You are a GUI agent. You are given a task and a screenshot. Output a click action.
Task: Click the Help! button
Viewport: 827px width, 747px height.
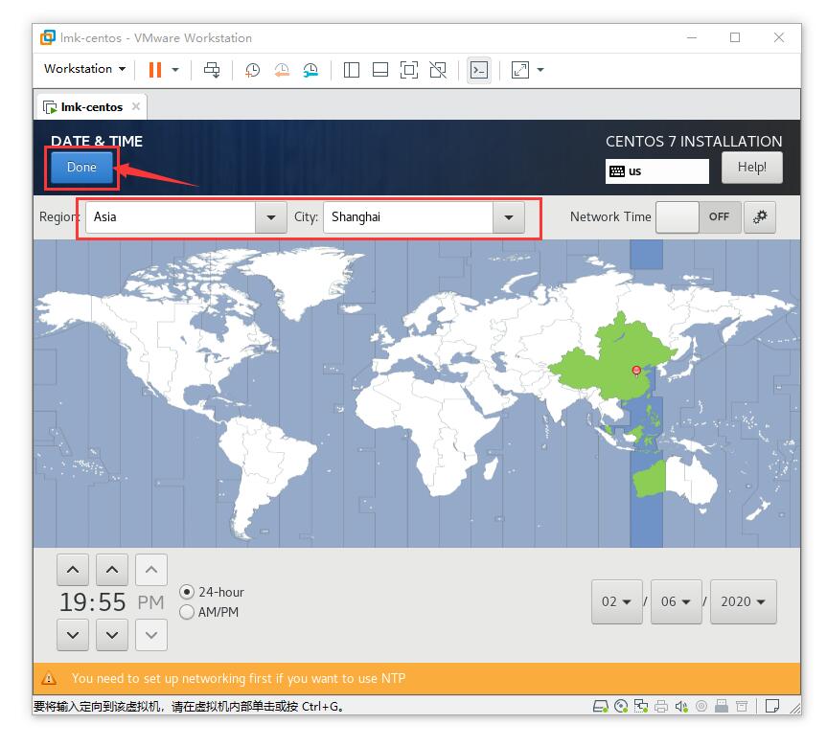[751, 167]
